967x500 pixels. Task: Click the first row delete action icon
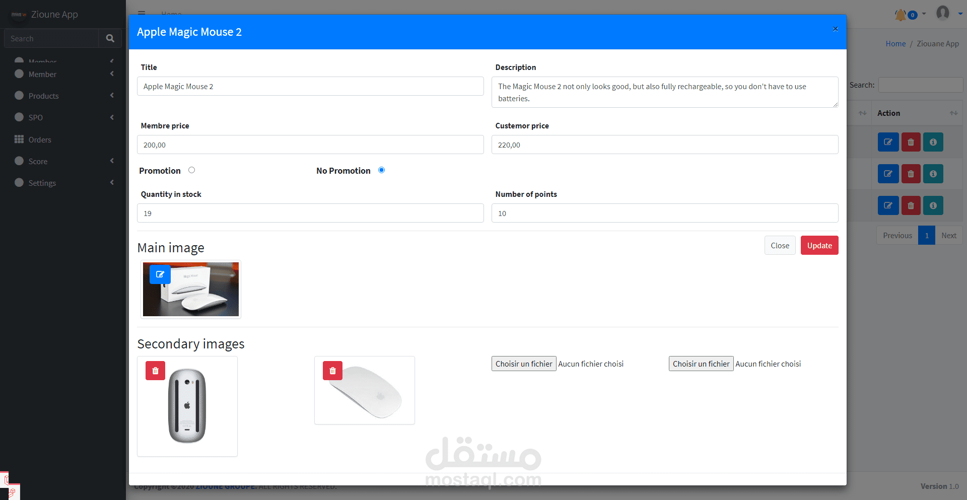click(911, 142)
